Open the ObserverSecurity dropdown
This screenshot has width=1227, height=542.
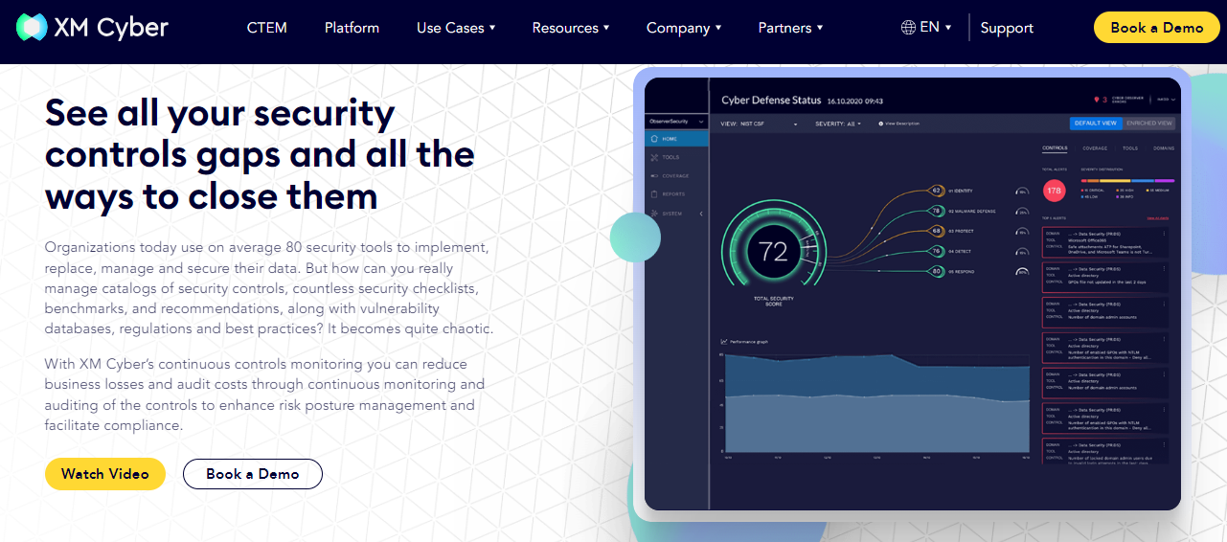(676, 122)
